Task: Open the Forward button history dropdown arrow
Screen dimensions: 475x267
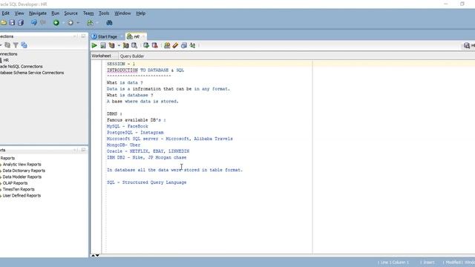Action: (78, 23)
